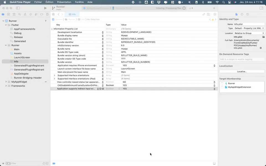Collapse the Flutter group
Screen dimensions: 266x166
[x=6, y=25]
